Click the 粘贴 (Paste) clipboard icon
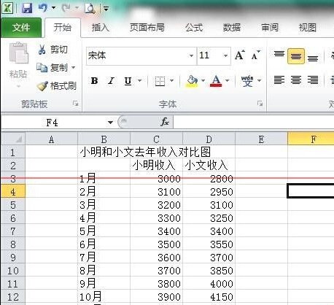This screenshot has height=305, width=334. coord(18,53)
